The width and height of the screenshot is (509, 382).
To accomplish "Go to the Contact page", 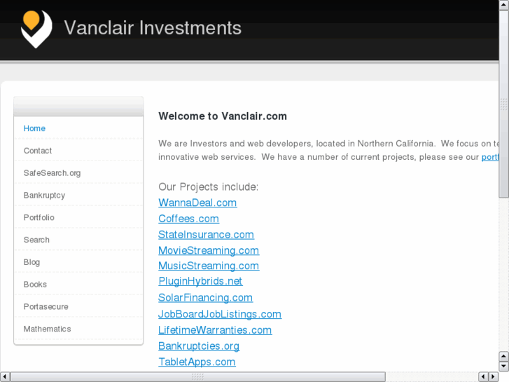I will (x=38, y=151).
